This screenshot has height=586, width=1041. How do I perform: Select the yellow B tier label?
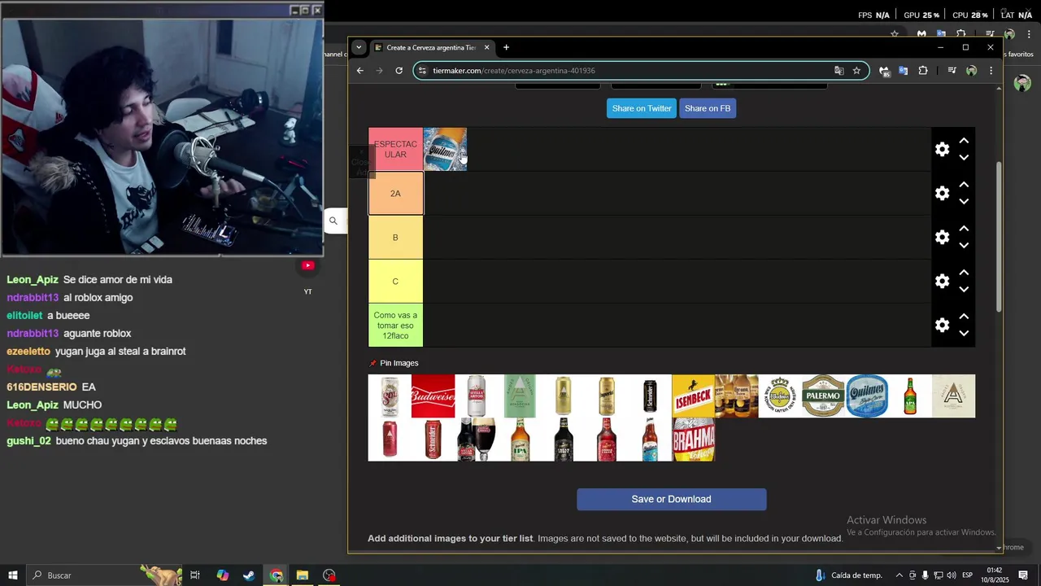coord(395,238)
